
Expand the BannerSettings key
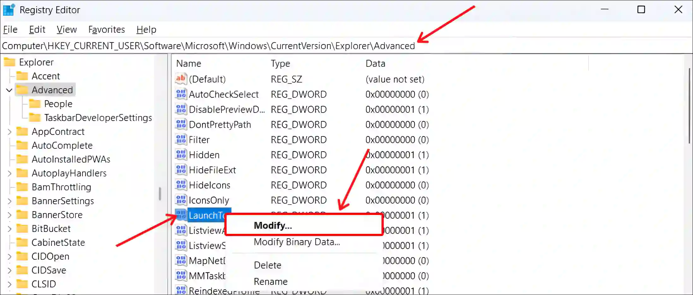9,201
